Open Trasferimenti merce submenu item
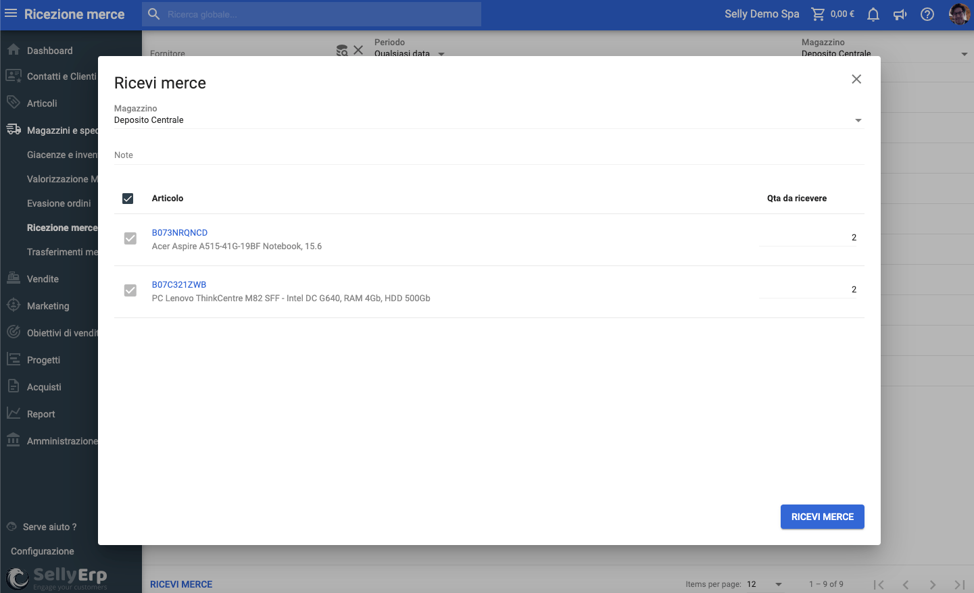This screenshot has width=974, height=593. (x=62, y=252)
